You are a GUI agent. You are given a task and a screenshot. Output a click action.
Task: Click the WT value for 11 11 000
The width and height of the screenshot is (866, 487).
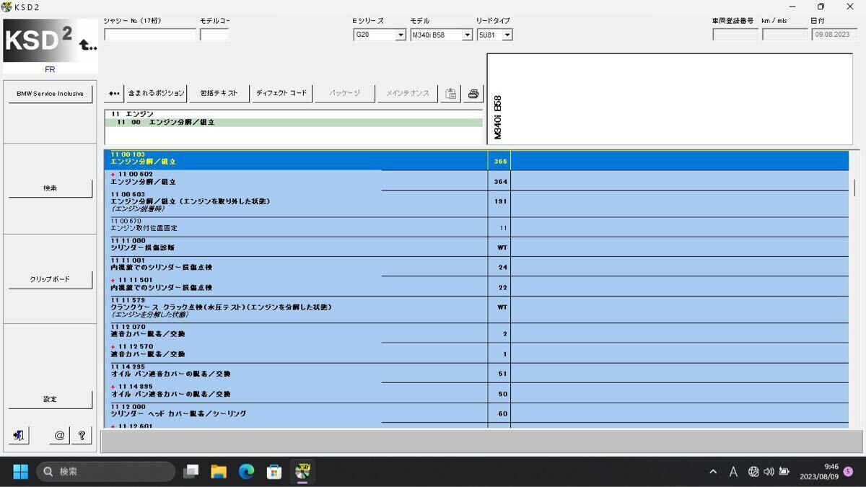click(x=502, y=247)
